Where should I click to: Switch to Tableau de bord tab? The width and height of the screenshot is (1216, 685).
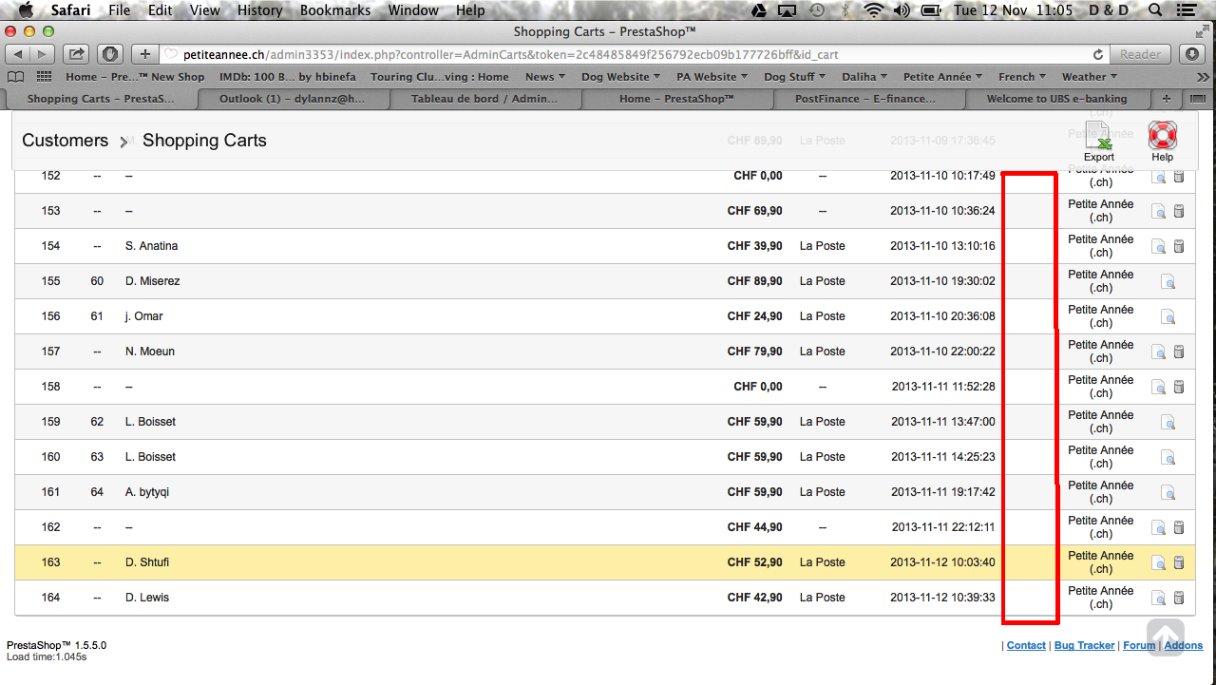pos(484,99)
